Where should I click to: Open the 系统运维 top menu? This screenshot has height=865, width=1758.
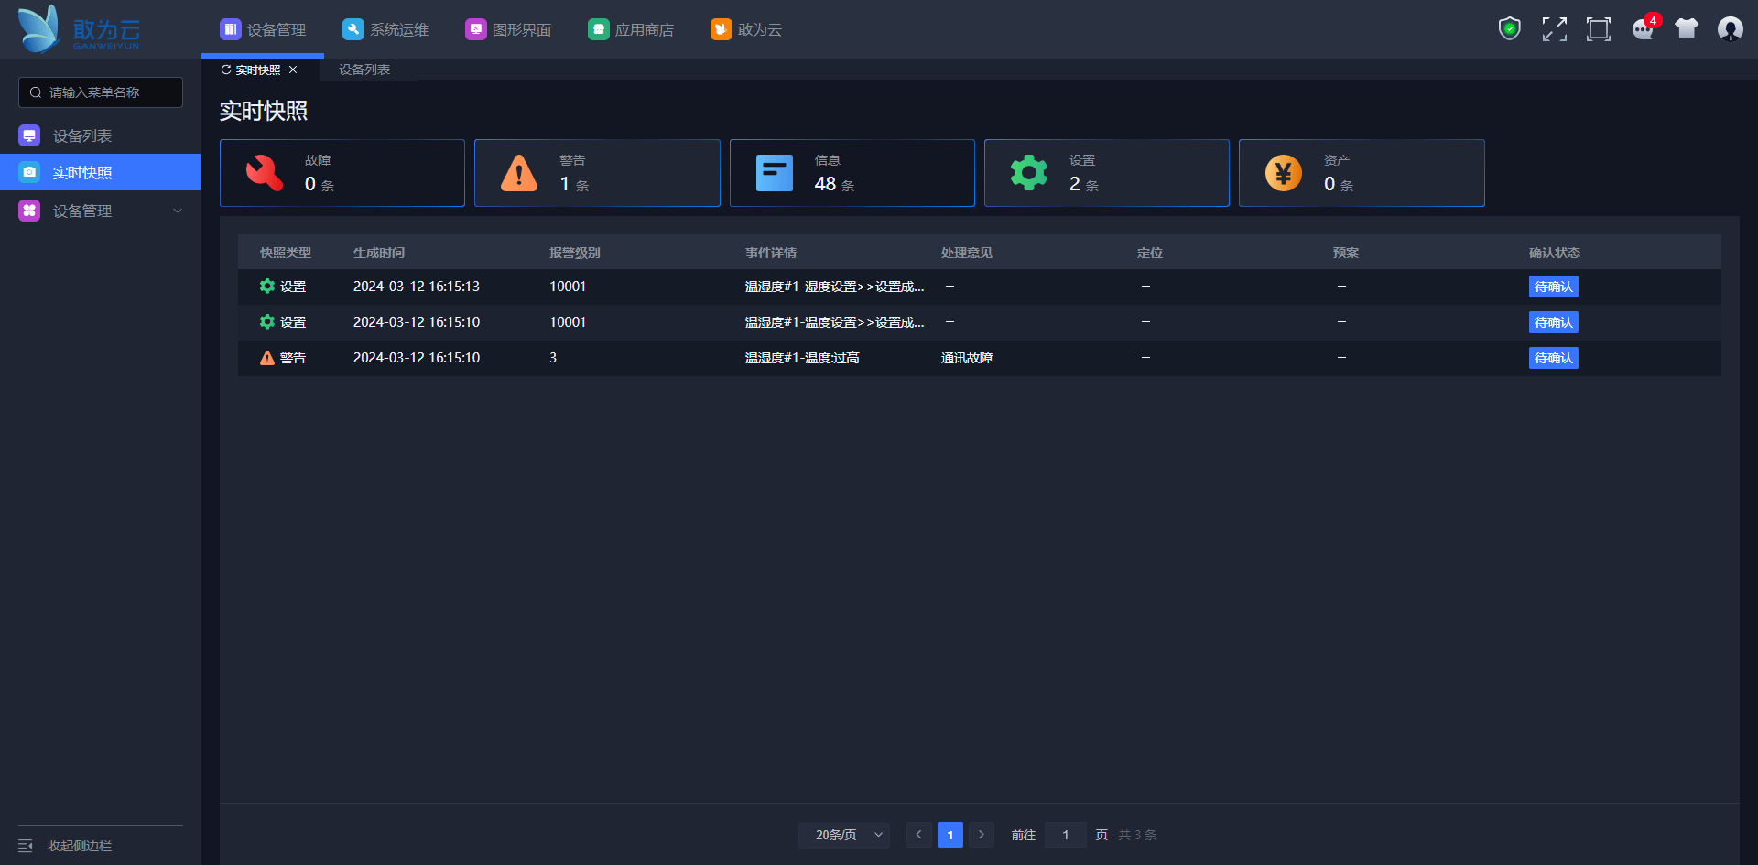(385, 29)
